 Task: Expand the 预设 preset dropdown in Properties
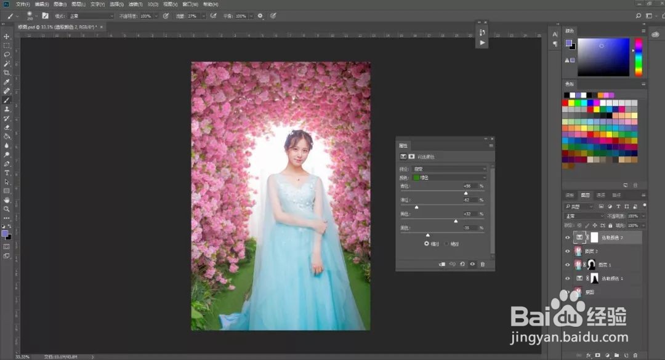449,169
